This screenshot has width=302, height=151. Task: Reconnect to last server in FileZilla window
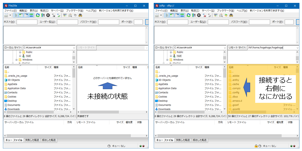(58, 15)
